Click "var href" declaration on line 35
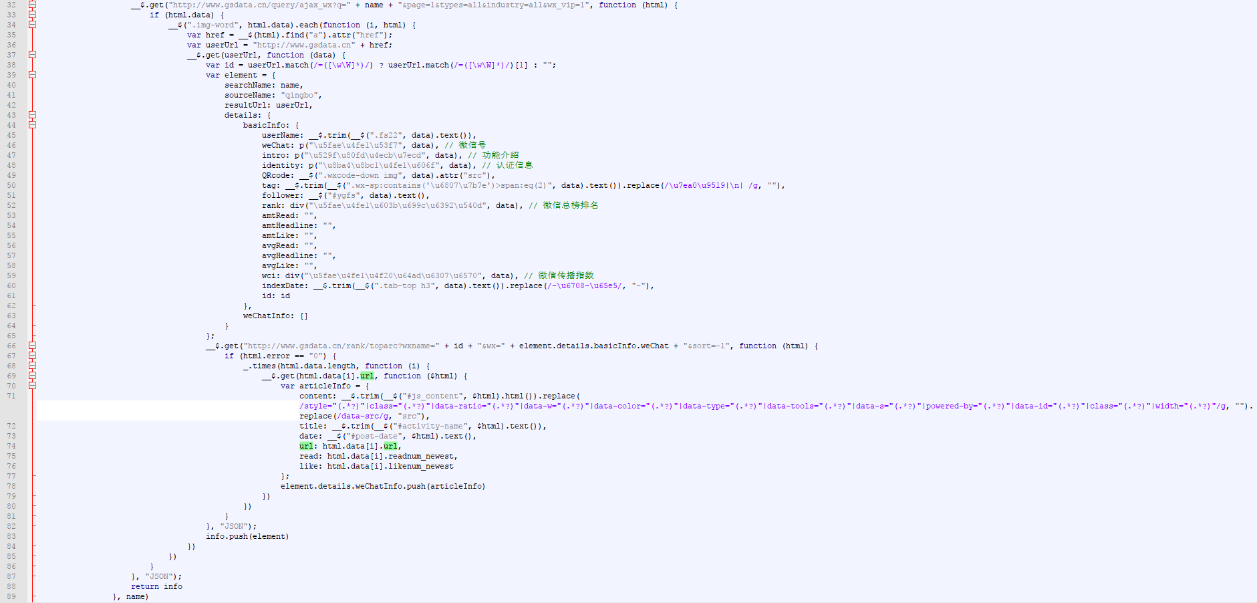1257x603 pixels. point(206,35)
